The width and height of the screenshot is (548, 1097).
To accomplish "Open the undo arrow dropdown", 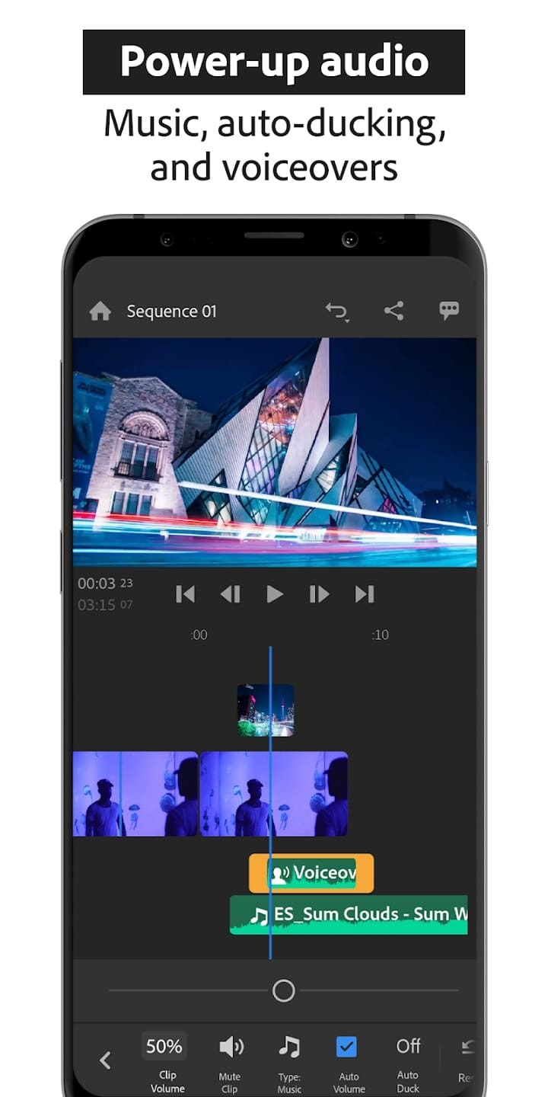I will point(336,312).
